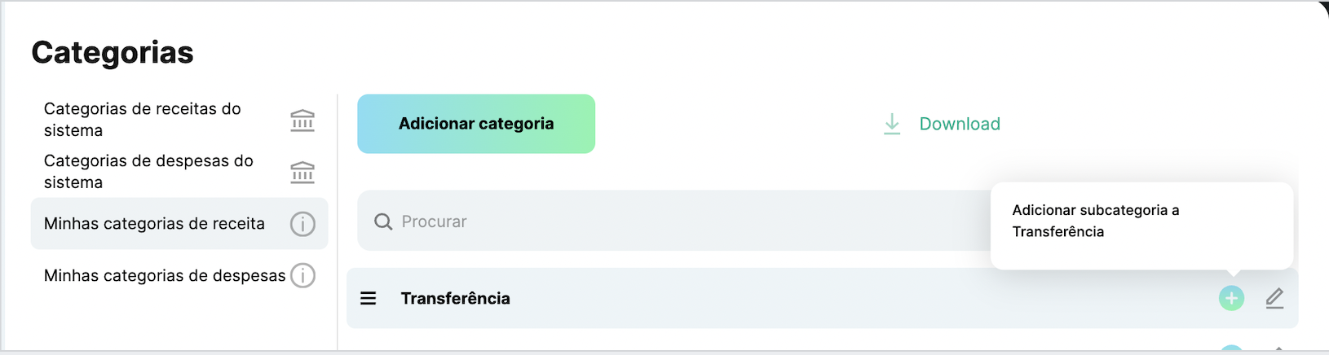Click the Adicionar subcategoria a Transferência tooltip

click(x=1141, y=221)
